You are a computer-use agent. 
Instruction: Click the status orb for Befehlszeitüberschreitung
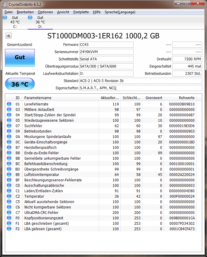tap(9, 164)
